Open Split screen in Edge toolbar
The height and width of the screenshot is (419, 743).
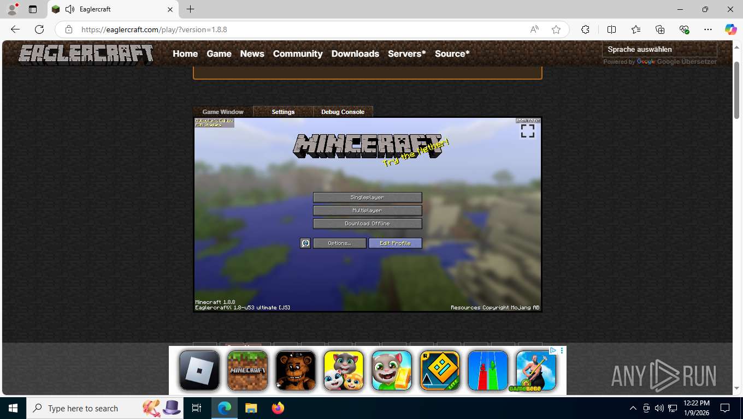[611, 29]
